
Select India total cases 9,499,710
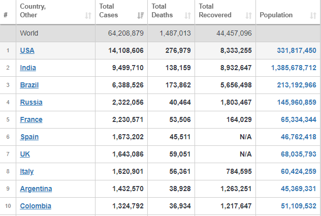[x=128, y=68]
